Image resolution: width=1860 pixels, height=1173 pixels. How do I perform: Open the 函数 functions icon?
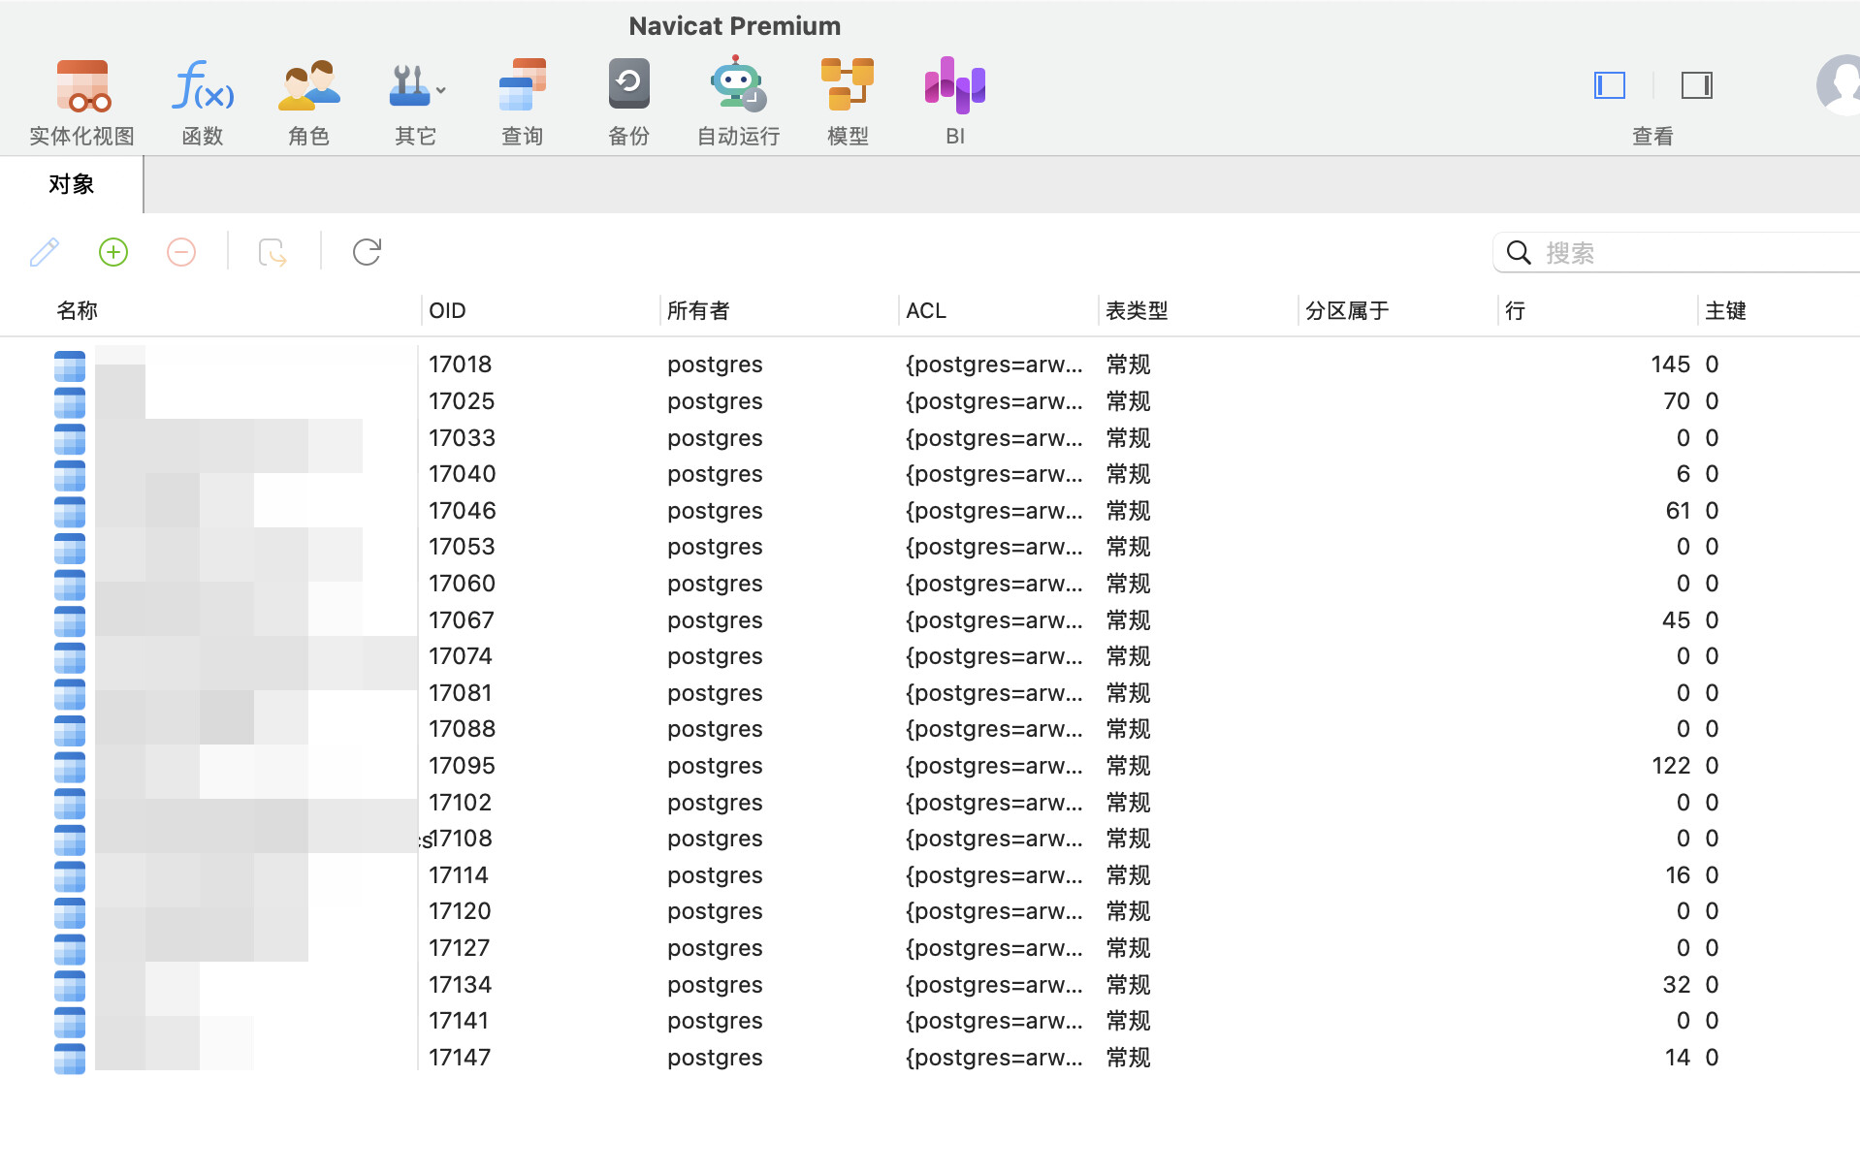203,86
